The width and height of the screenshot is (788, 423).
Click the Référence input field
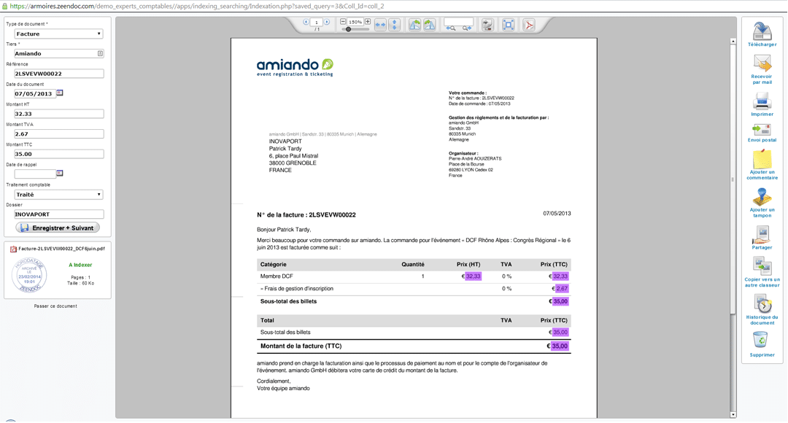click(x=59, y=74)
